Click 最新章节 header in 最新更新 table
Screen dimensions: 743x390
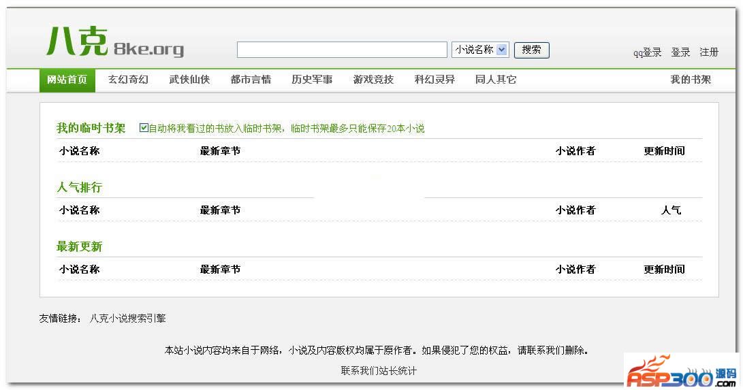tap(220, 270)
